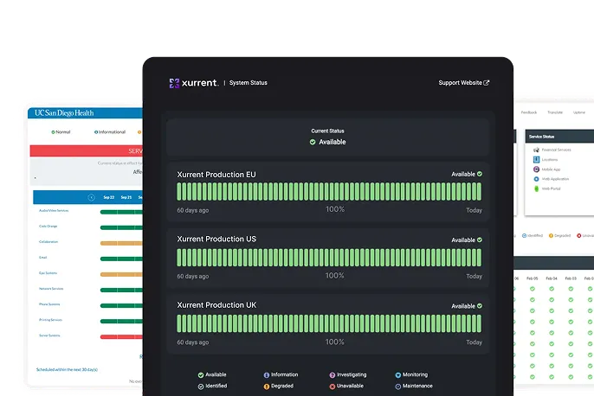Click the green Email status bar
This screenshot has height=396, width=594.
(x=121, y=259)
